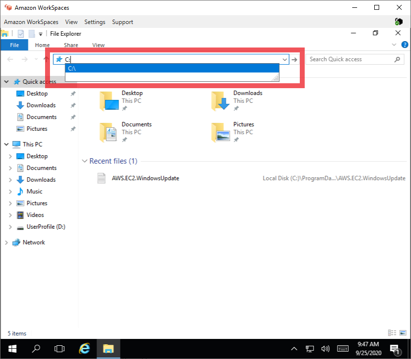The image size is (411, 359).
Task: Select the Desktop folder icon in frequent folders
Action: pos(109,101)
